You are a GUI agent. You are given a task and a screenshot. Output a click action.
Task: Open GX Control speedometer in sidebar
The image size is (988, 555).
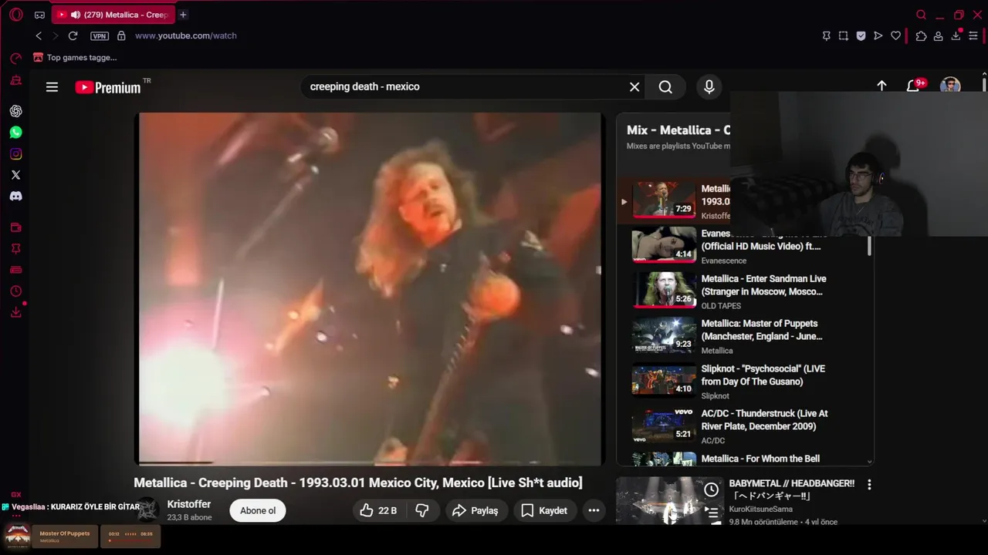tap(15, 59)
